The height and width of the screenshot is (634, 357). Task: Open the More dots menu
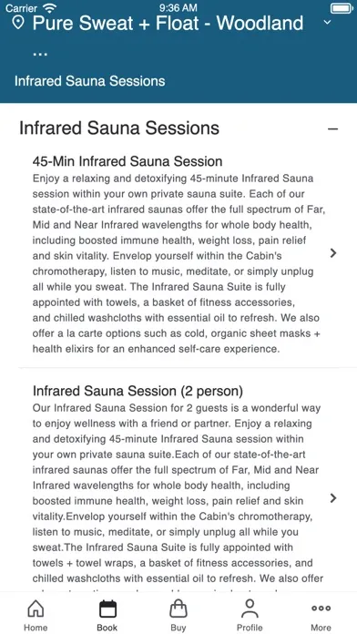coord(321,608)
